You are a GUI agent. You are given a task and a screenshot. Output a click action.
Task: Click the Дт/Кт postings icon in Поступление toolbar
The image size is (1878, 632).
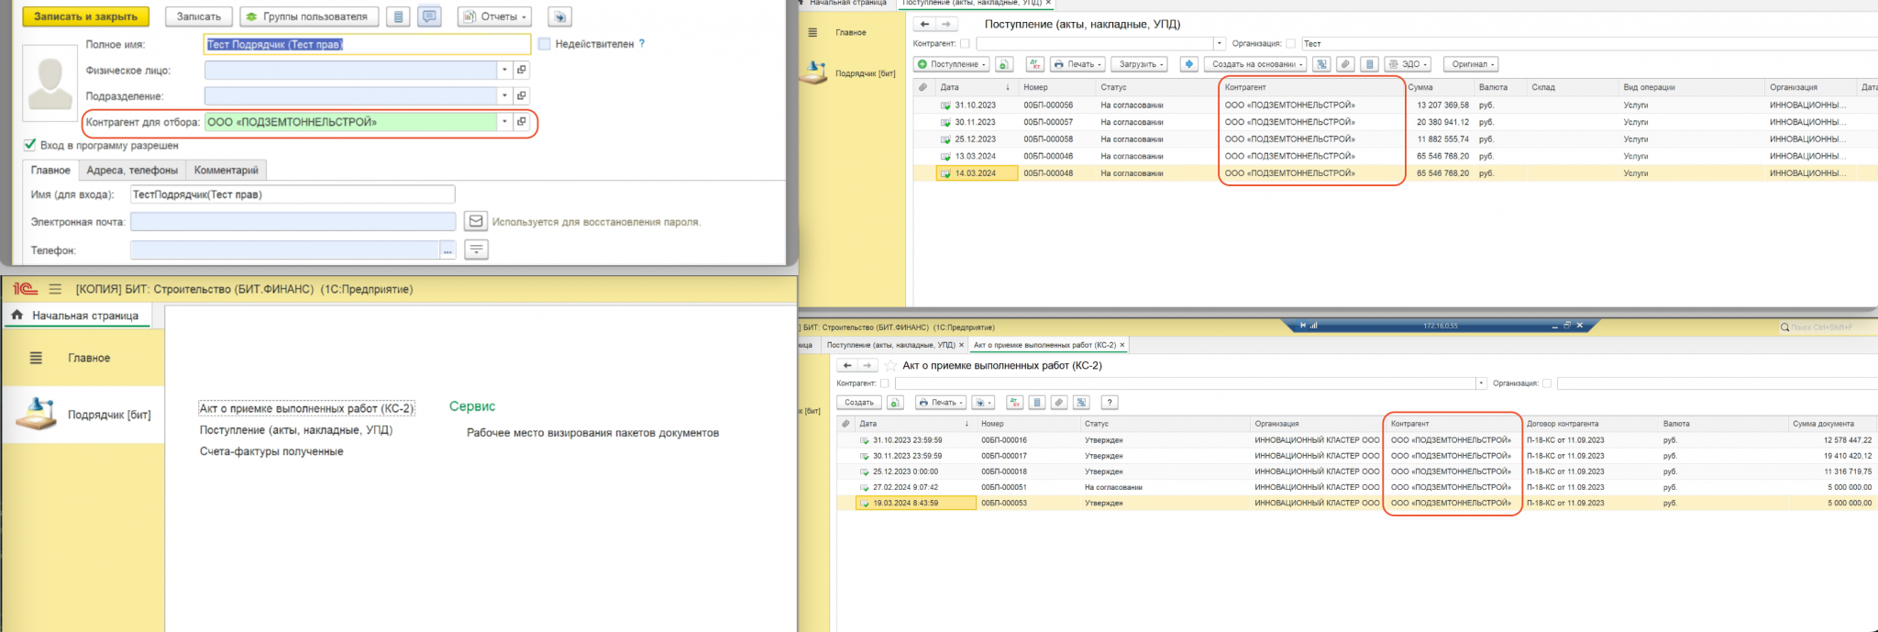pyautogui.click(x=1035, y=64)
